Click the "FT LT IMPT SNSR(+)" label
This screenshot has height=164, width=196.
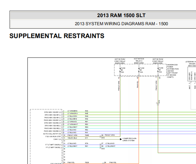53,145
